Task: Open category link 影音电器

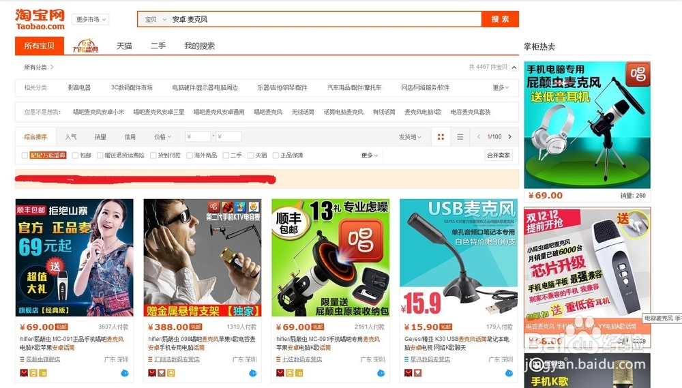Action: 79,87
